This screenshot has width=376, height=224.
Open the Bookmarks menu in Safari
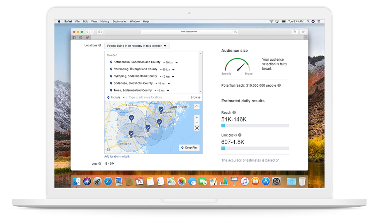pos(119,21)
